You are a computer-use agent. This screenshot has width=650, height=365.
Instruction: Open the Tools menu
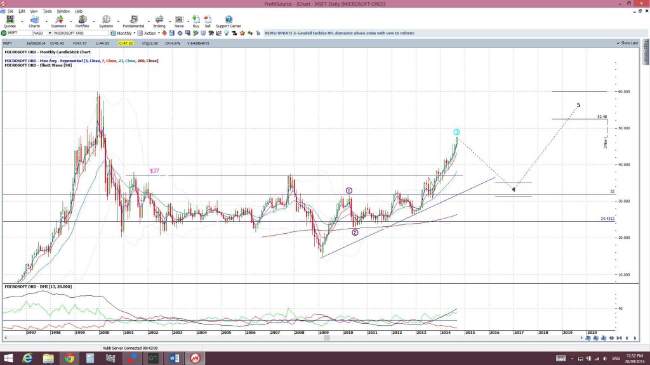click(47, 11)
